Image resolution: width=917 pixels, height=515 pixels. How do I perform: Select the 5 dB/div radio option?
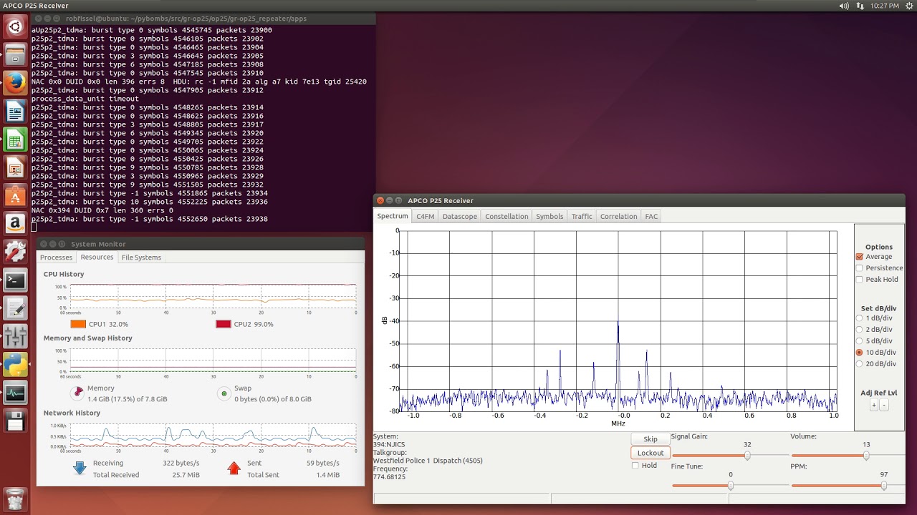[860, 341]
